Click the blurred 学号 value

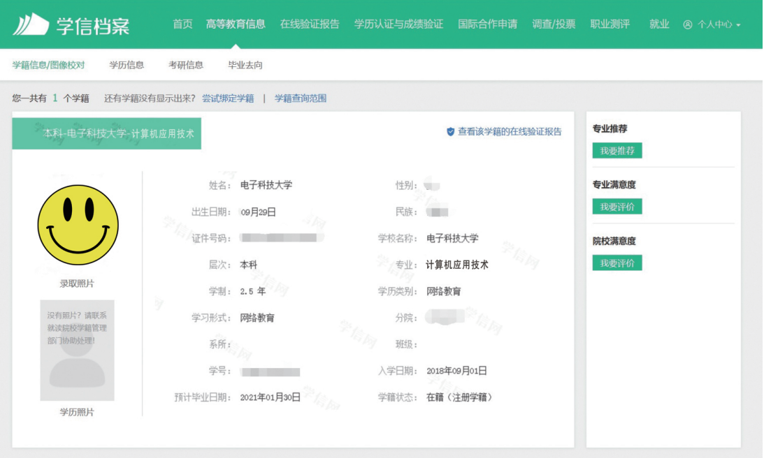[x=271, y=372]
